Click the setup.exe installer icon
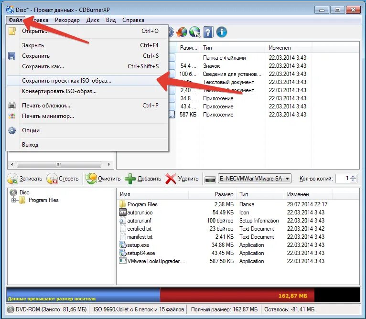The image size is (366, 319). (122, 245)
